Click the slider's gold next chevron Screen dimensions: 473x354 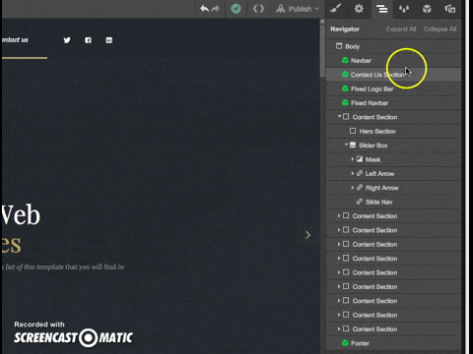click(x=307, y=235)
